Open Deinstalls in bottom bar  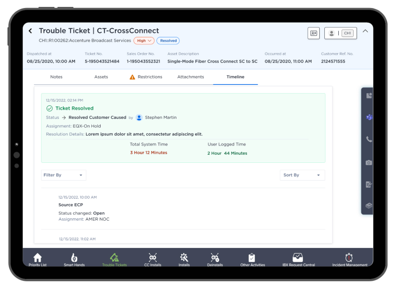click(x=215, y=260)
